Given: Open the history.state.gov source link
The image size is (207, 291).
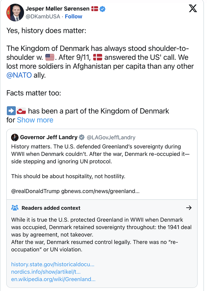Looking at the screenshot, I should pyautogui.click(x=53, y=264).
